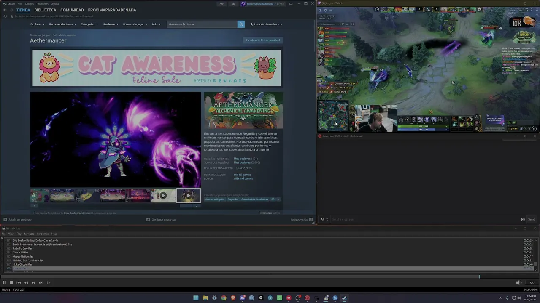Open the Steam taskbar icon
The image size is (540, 303).
point(344,298)
